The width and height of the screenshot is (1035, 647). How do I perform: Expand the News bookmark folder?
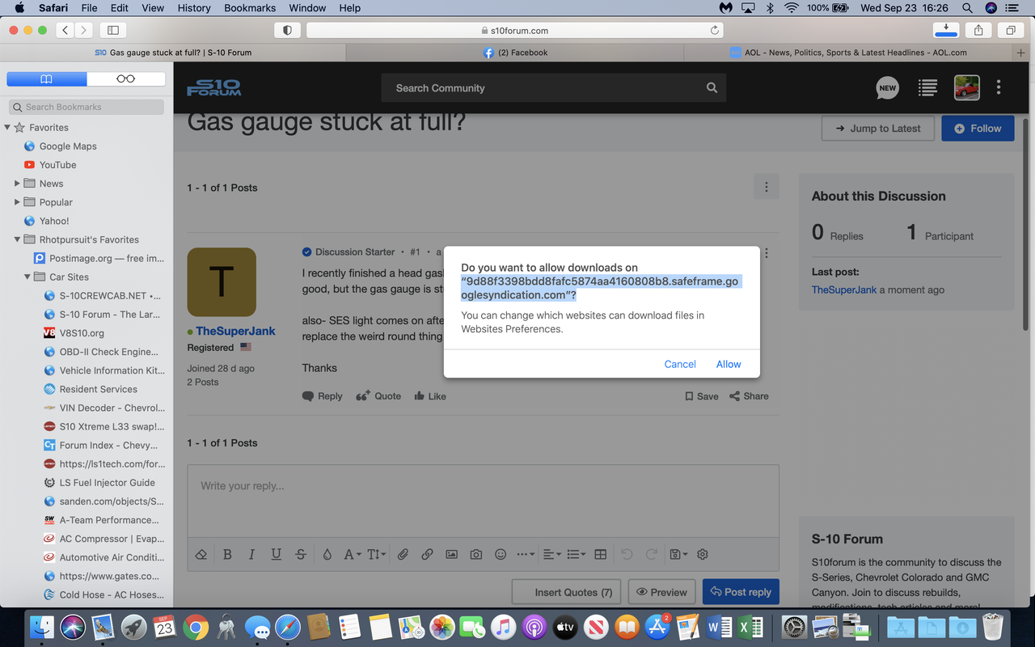pos(18,184)
